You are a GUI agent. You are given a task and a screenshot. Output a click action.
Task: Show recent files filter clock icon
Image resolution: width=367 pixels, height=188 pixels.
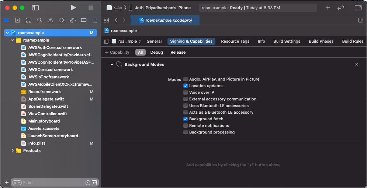(88, 182)
